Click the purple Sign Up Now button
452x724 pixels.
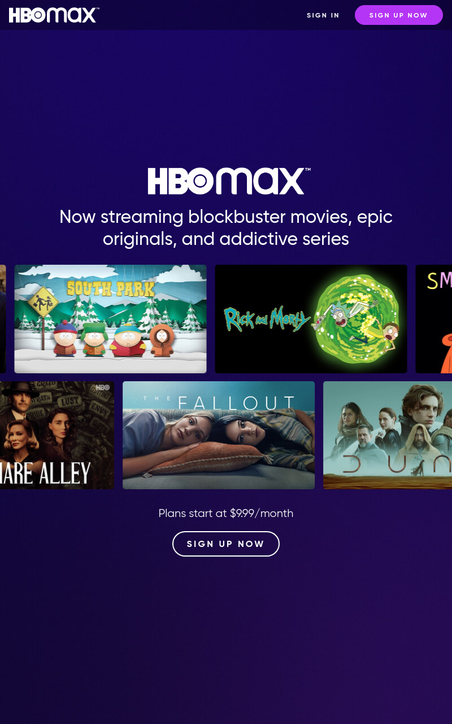(x=399, y=15)
